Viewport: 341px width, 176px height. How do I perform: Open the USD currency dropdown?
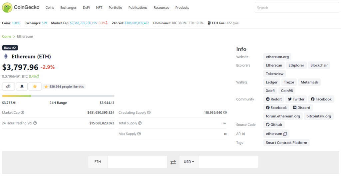pos(189,162)
